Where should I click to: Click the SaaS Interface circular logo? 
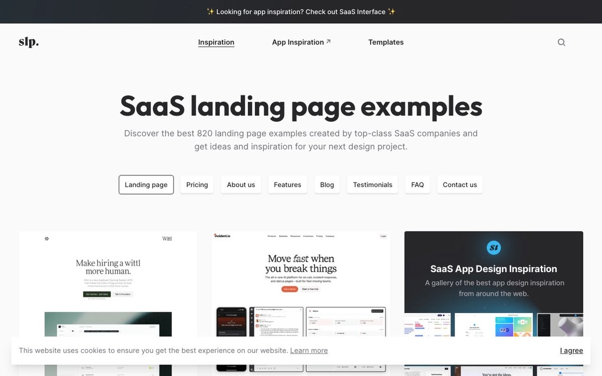coord(494,247)
